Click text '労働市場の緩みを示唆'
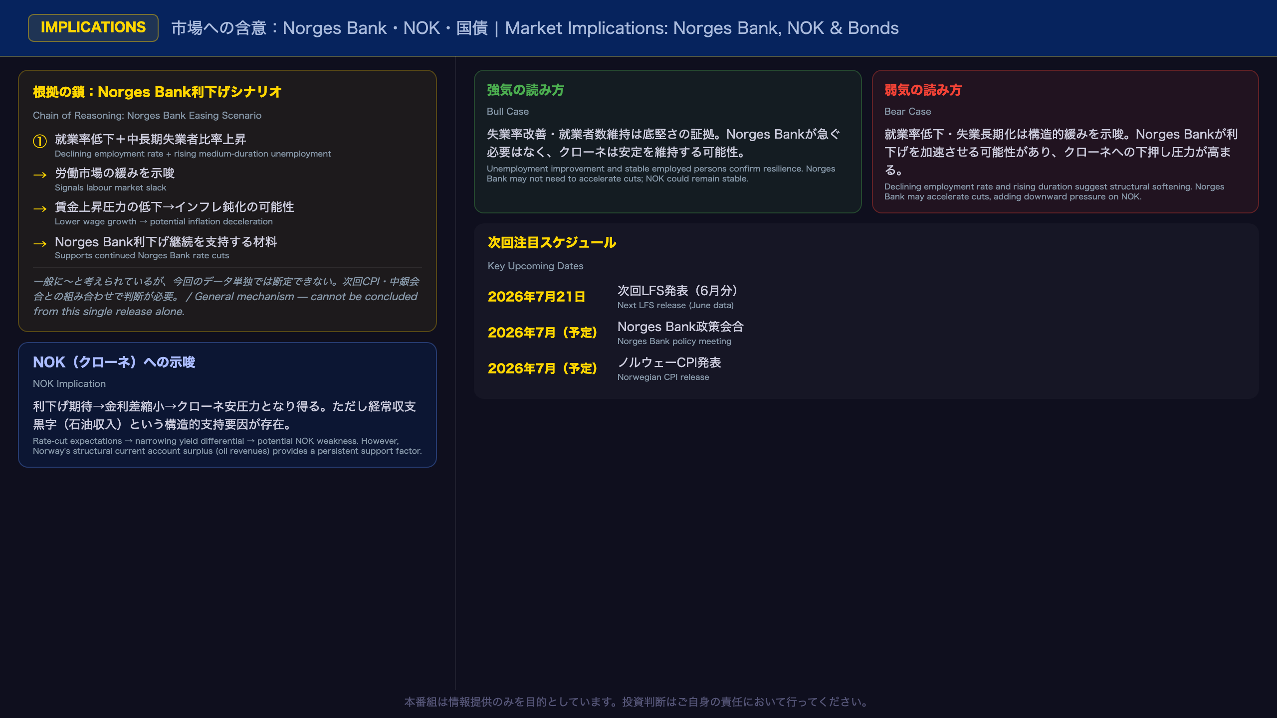The width and height of the screenshot is (1277, 718). coord(115,173)
